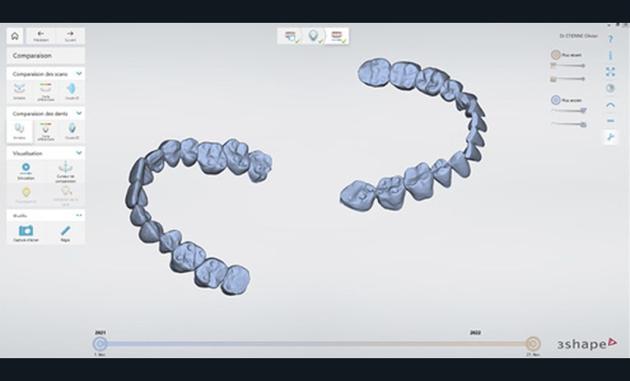Viewport: 630px width, 381px height.
Task: Click the fit-to-screen arrows icon
Action: (610, 72)
